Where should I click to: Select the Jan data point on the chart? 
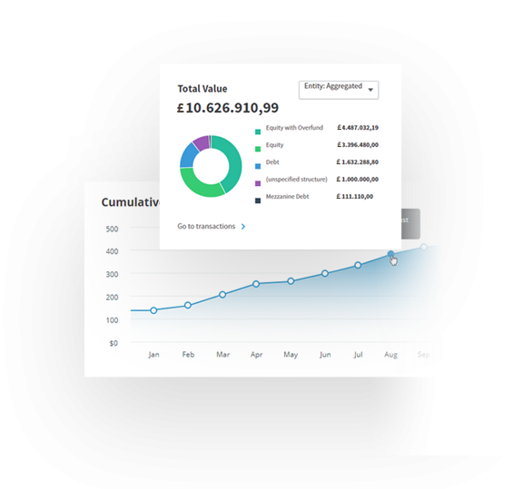coord(153,310)
